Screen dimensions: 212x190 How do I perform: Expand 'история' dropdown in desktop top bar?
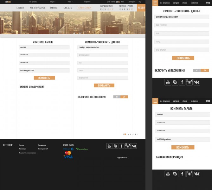click(x=53, y=2)
